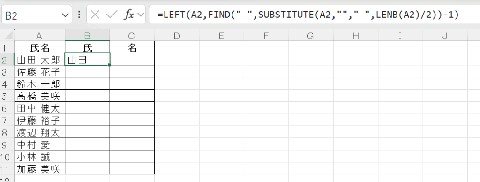Click cell B2 containing 山田
This screenshot has height=182, width=480.
(x=87, y=59)
